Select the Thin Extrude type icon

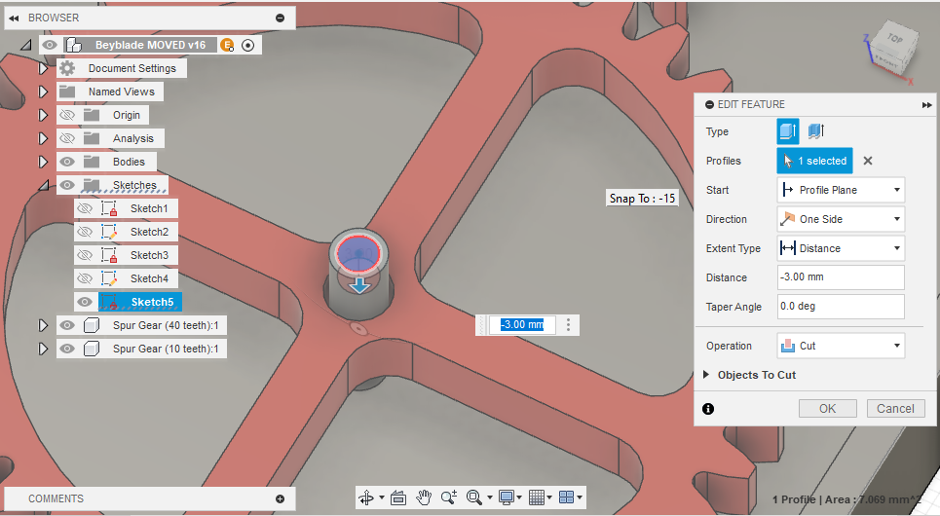[x=816, y=130]
